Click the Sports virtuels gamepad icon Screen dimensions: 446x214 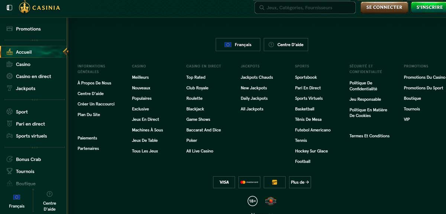point(10,136)
